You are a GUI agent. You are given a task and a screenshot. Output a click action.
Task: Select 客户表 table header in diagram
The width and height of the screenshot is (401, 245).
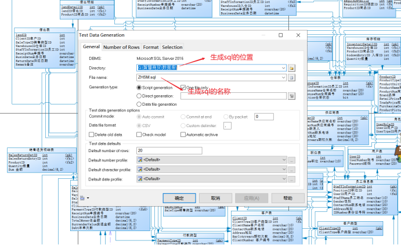pyautogui.click(x=266, y=213)
